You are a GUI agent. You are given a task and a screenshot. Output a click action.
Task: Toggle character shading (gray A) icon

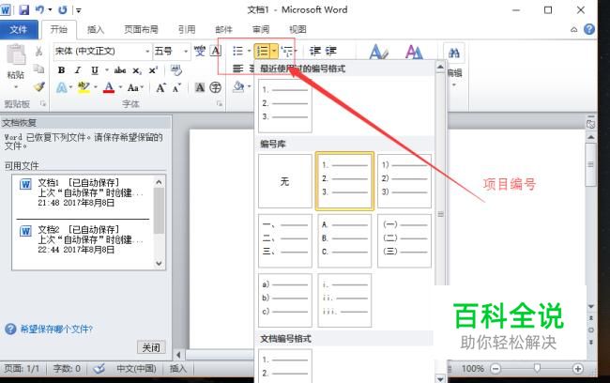tap(200, 87)
